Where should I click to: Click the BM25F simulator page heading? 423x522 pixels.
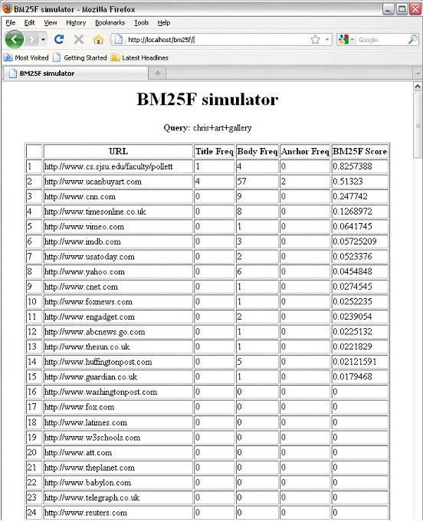coord(208,99)
